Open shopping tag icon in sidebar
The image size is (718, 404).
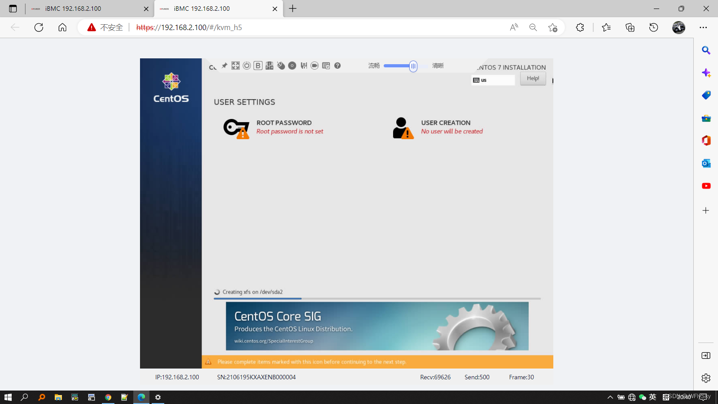pos(706,95)
